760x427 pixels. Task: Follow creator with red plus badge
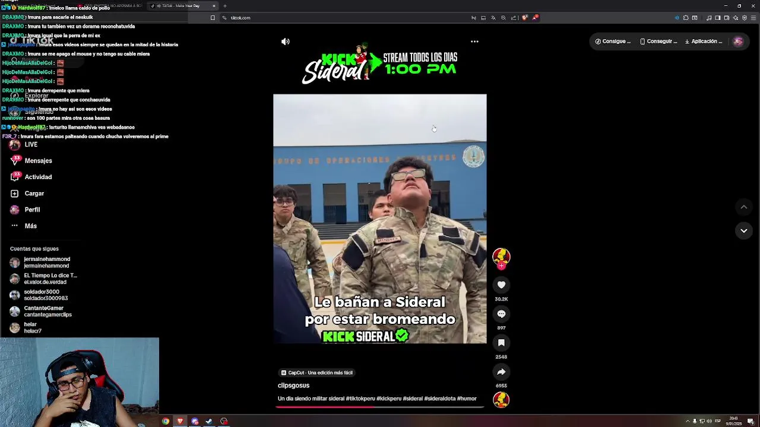click(x=501, y=266)
